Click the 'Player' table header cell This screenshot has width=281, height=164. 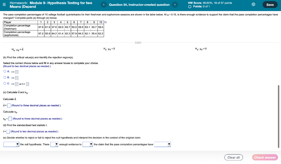pyautogui.click(x=20, y=22)
